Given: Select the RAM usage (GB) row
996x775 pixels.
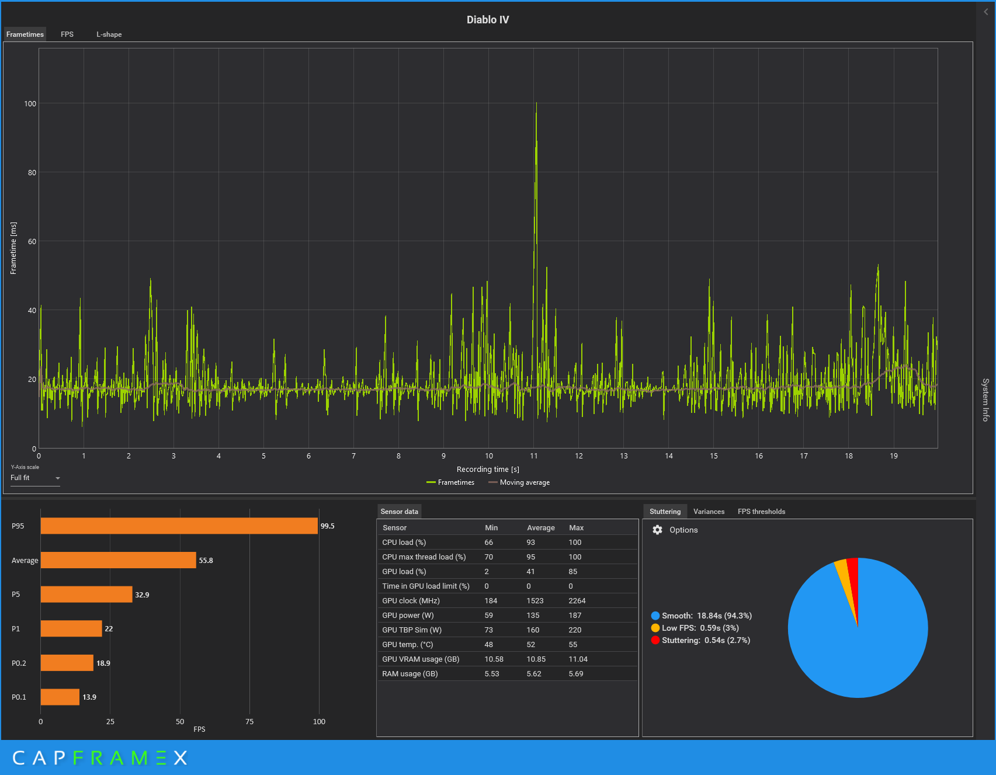Looking at the screenshot, I should 507,673.
